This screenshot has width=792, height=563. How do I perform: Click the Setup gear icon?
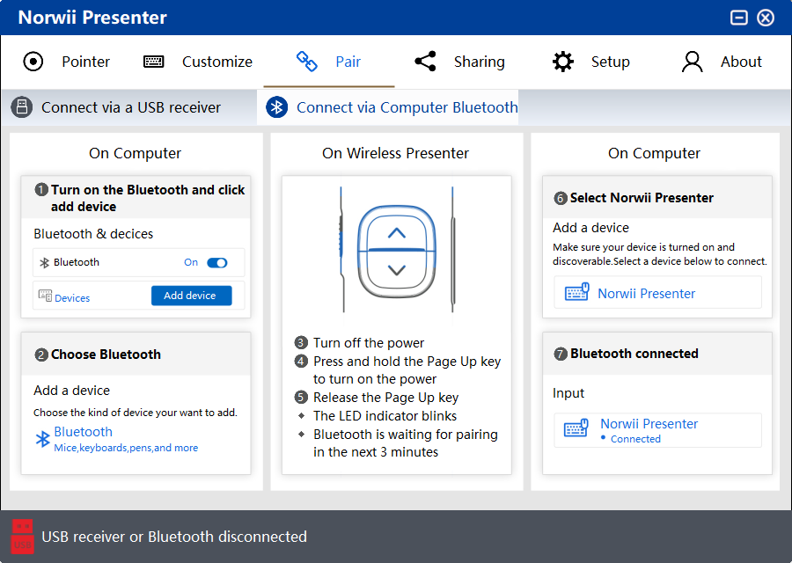(x=562, y=62)
